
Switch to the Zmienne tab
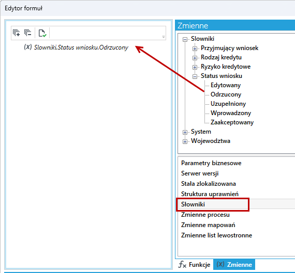pyautogui.click(x=234, y=265)
